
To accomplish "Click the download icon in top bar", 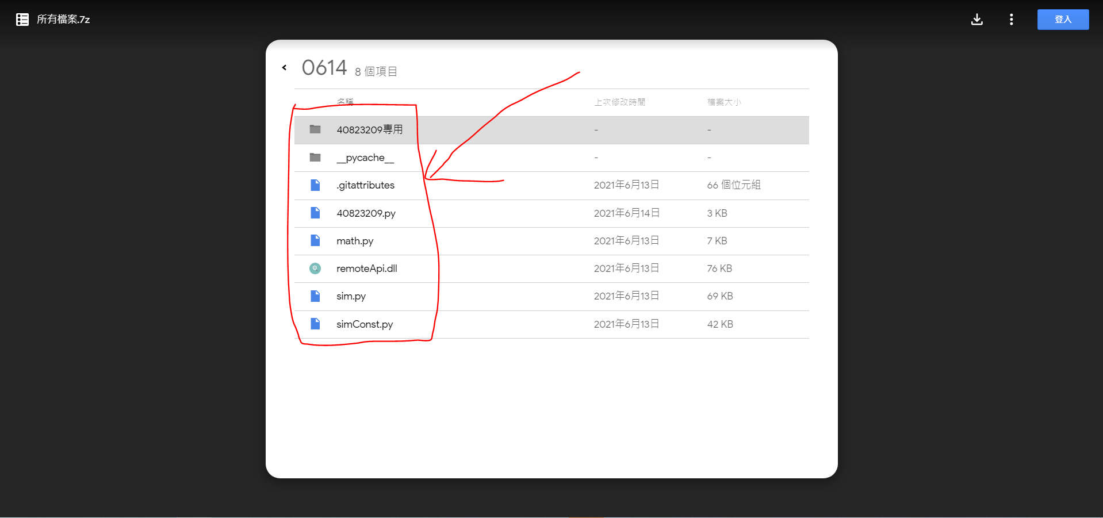I will (976, 20).
